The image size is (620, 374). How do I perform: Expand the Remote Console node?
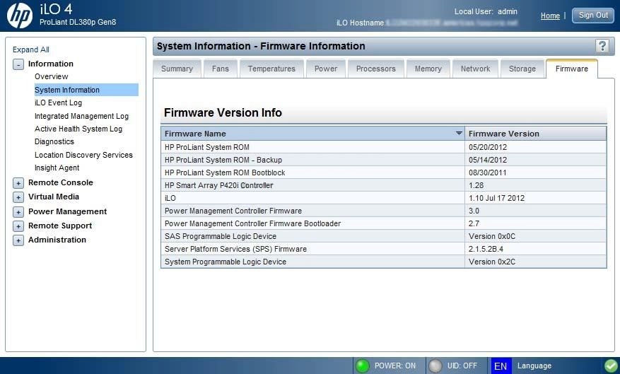[x=18, y=183]
